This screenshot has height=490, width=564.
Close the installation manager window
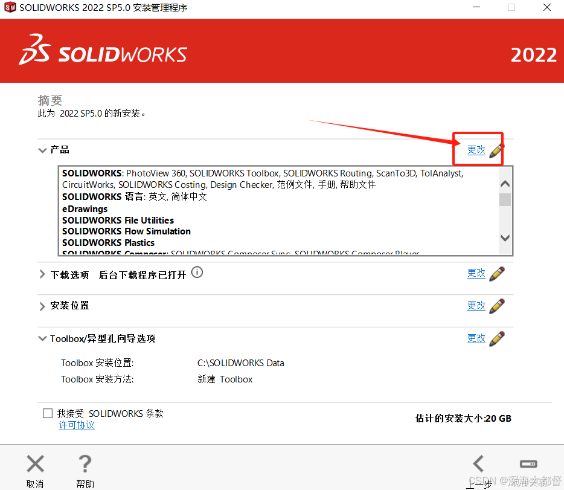[547, 7]
